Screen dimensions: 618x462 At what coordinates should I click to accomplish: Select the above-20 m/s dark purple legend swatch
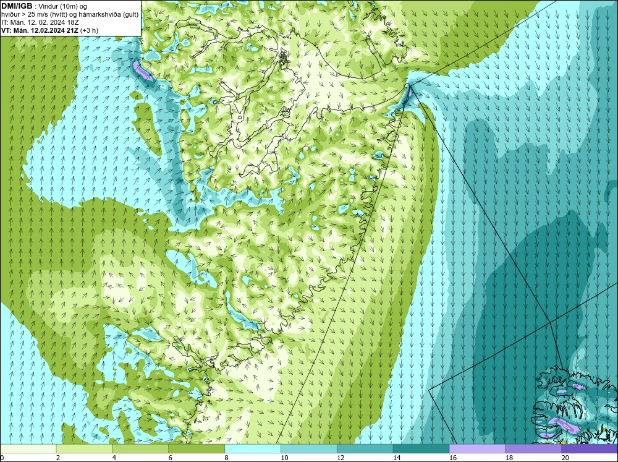click(590, 448)
